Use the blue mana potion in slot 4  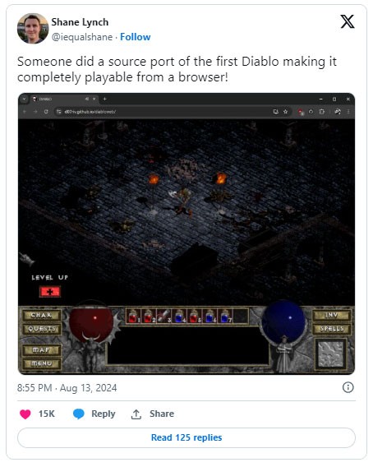click(179, 317)
